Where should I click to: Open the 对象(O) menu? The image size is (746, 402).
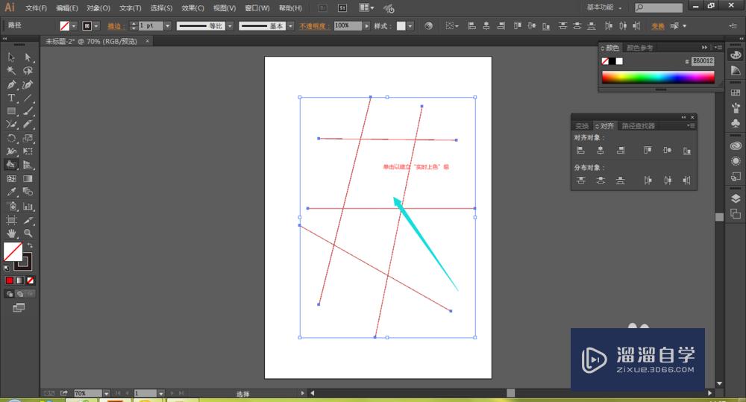pyautogui.click(x=98, y=8)
